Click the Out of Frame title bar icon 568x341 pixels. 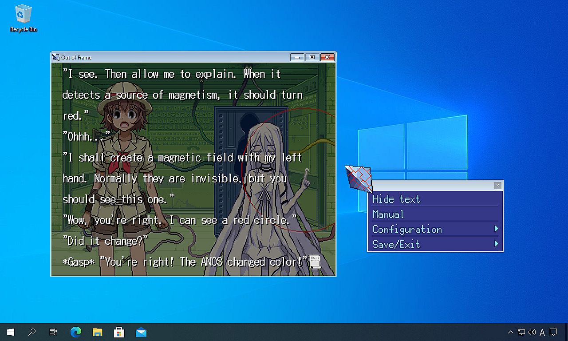[56, 57]
